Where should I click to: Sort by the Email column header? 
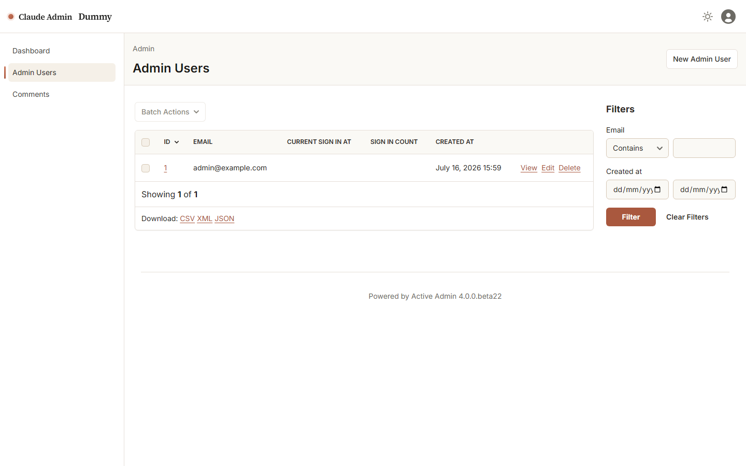pyautogui.click(x=203, y=142)
